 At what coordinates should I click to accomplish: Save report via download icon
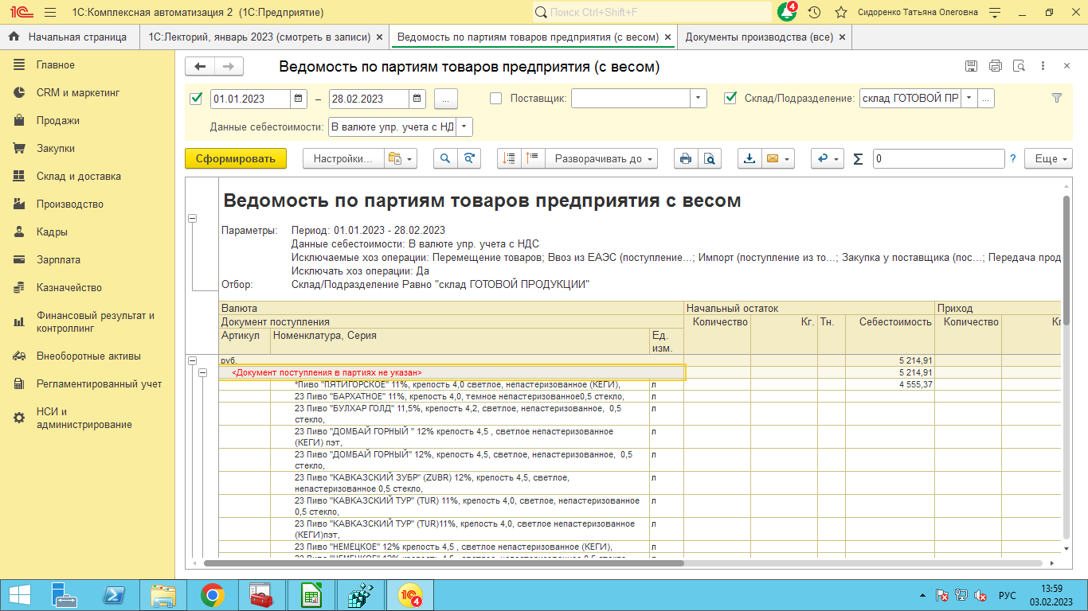click(x=749, y=158)
